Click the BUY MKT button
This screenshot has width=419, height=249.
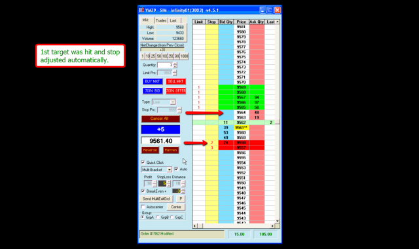pos(153,81)
